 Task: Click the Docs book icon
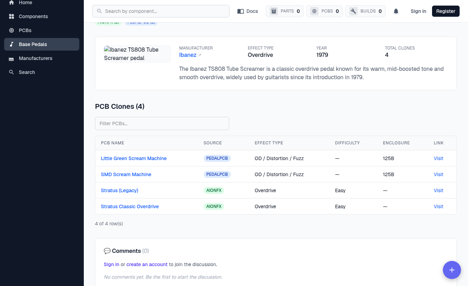(x=241, y=11)
